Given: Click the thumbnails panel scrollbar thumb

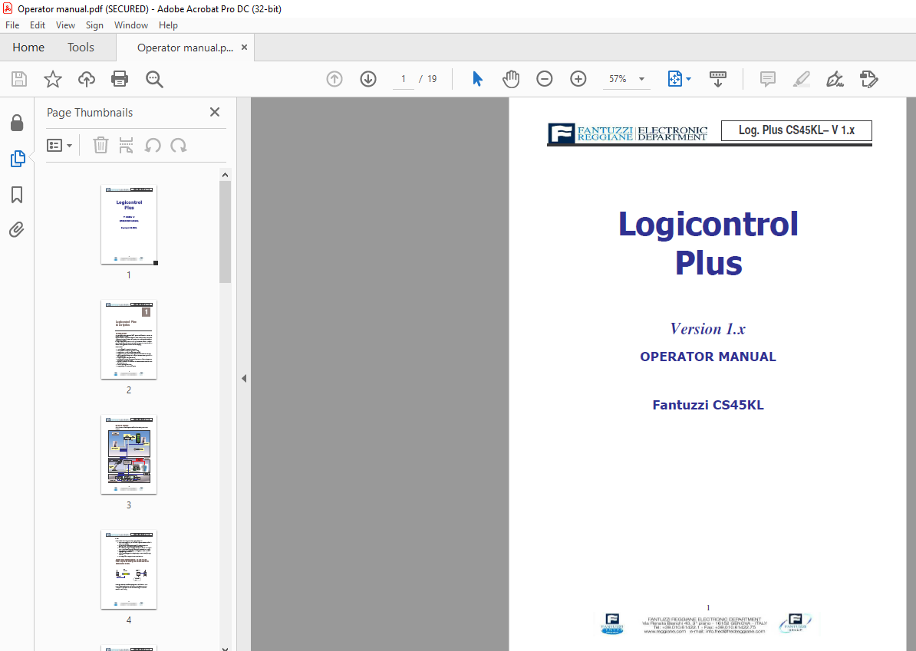Looking at the screenshot, I should [x=226, y=232].
